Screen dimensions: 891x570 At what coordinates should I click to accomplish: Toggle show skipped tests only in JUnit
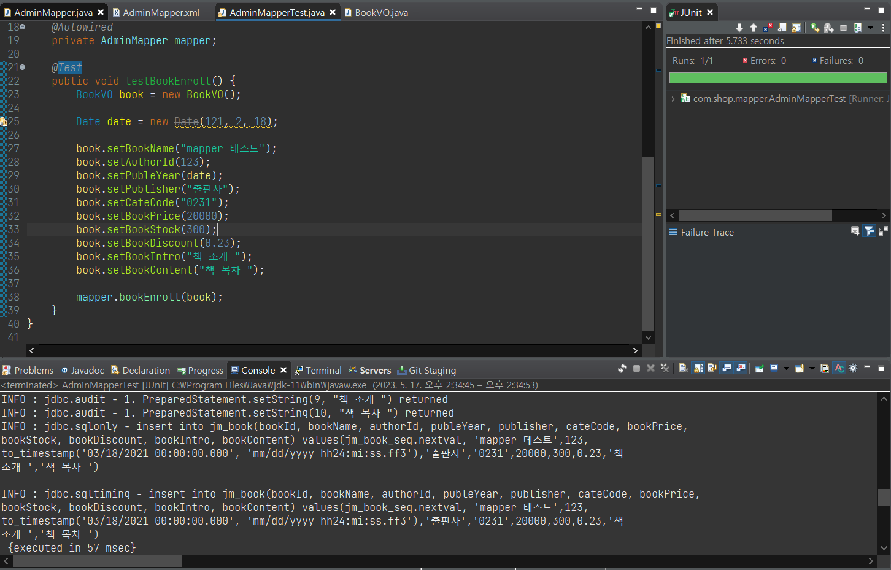click(x=782, y=28)
